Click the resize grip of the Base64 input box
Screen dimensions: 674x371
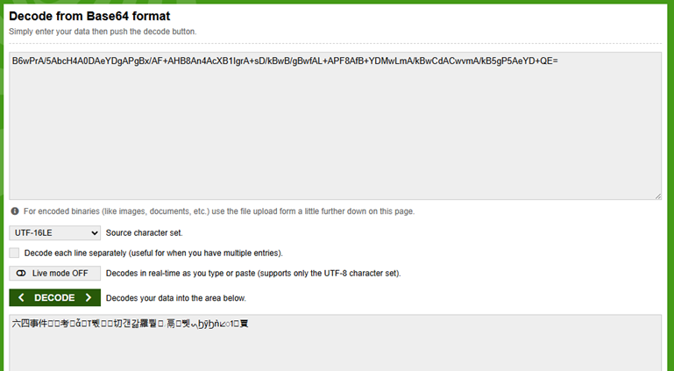657,196
